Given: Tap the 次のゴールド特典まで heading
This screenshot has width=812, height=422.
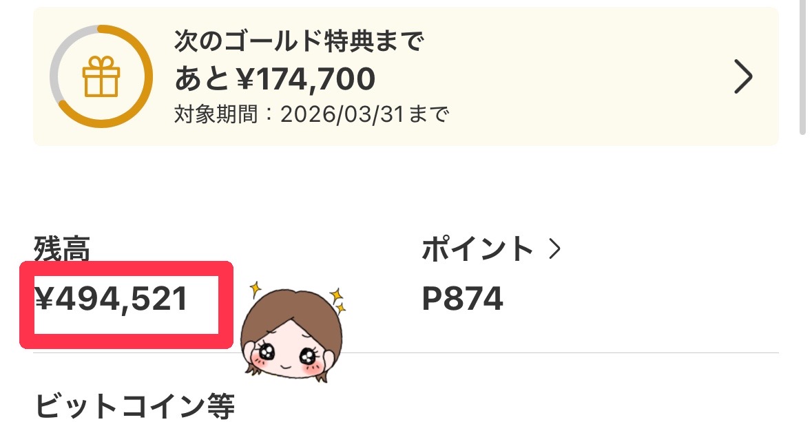Looking at the screenshot, I should click(x=299, y=41).
